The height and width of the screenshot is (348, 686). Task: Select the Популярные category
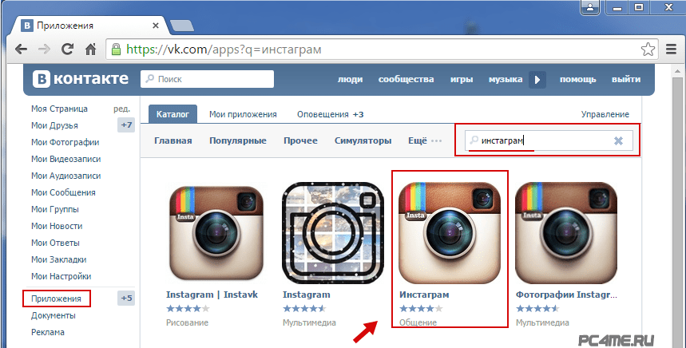click(237, 140)
